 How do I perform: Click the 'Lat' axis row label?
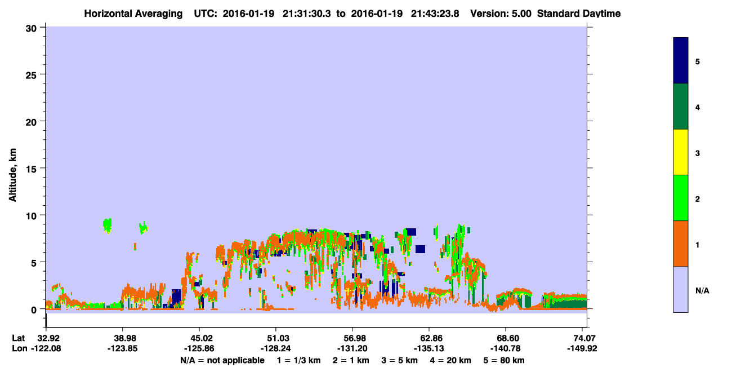click(17, 338)
